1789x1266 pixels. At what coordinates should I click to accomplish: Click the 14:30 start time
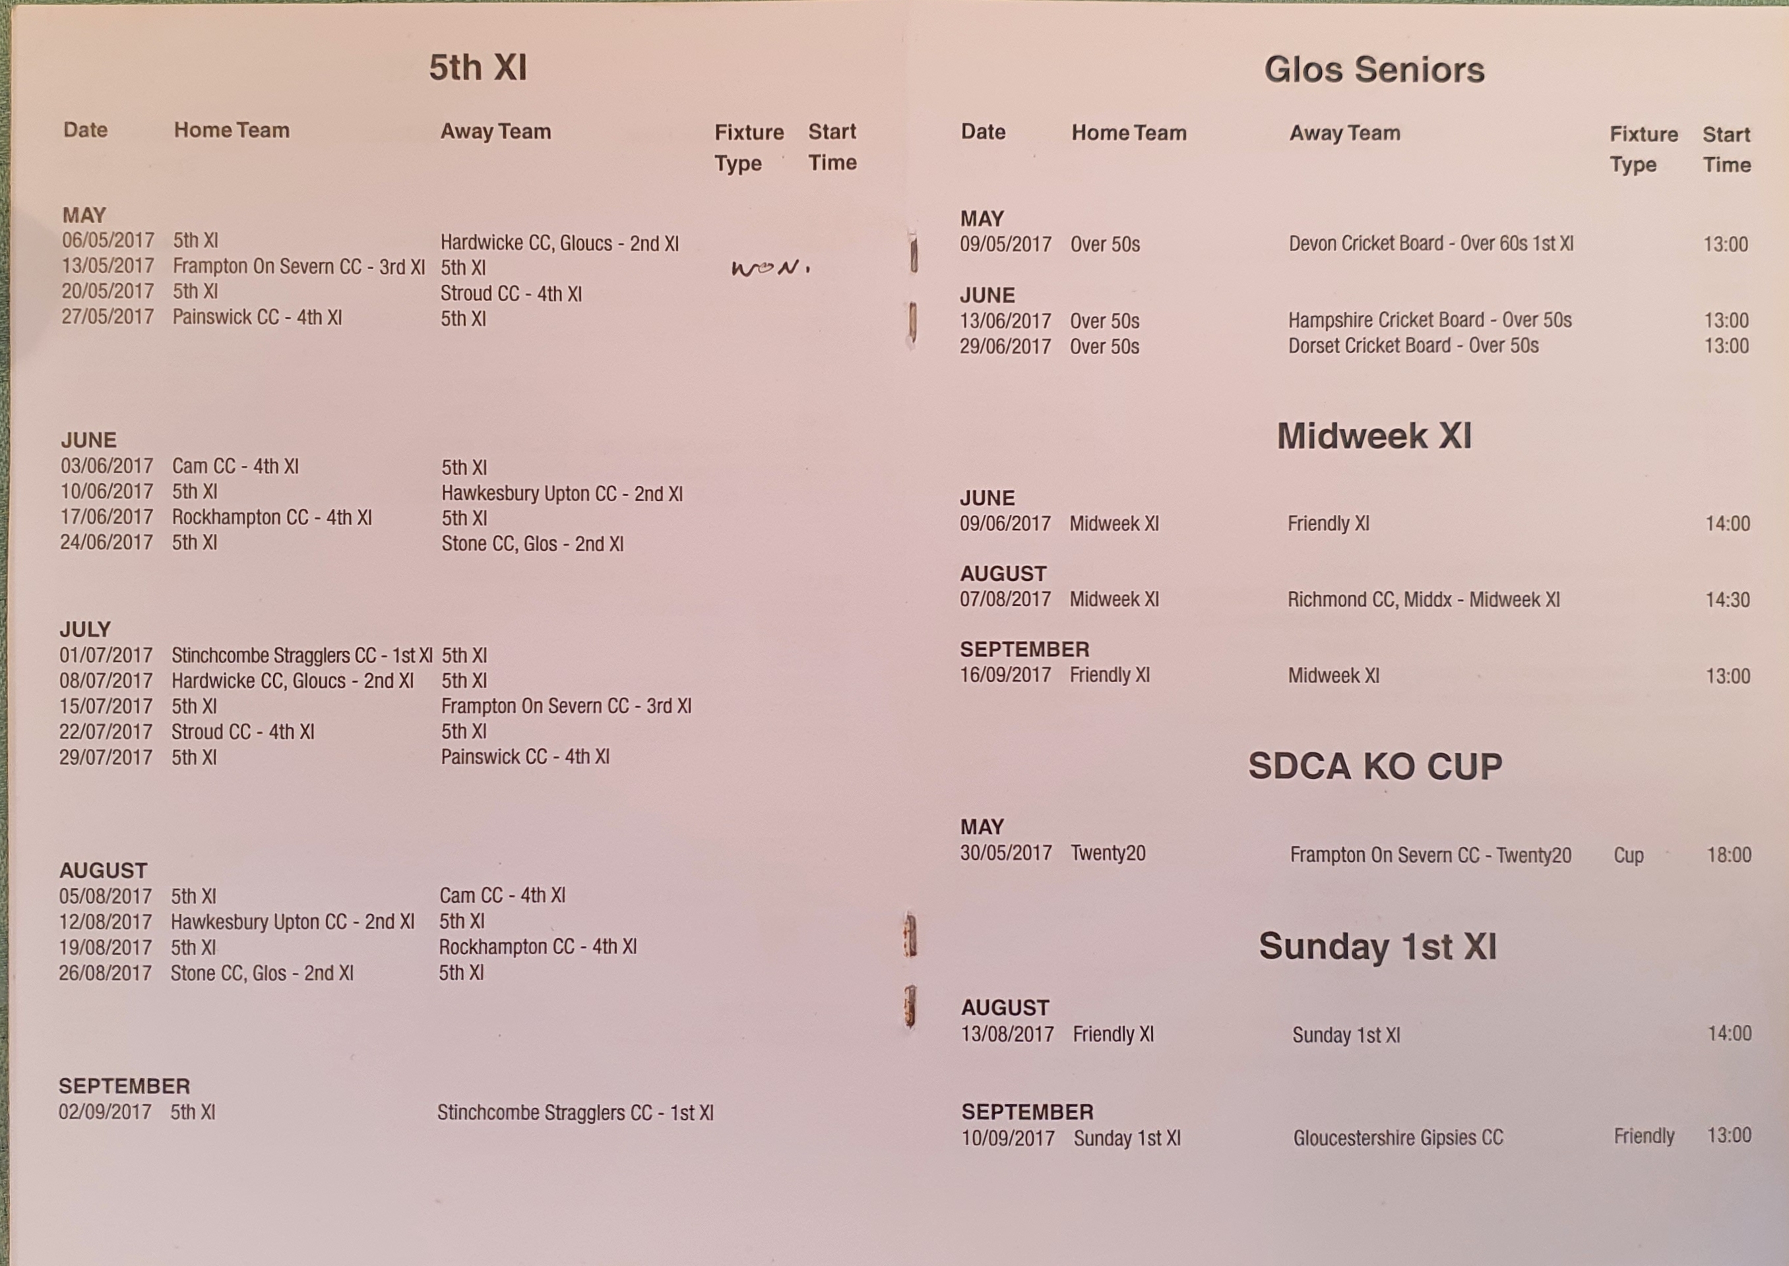pos(1726,599)
